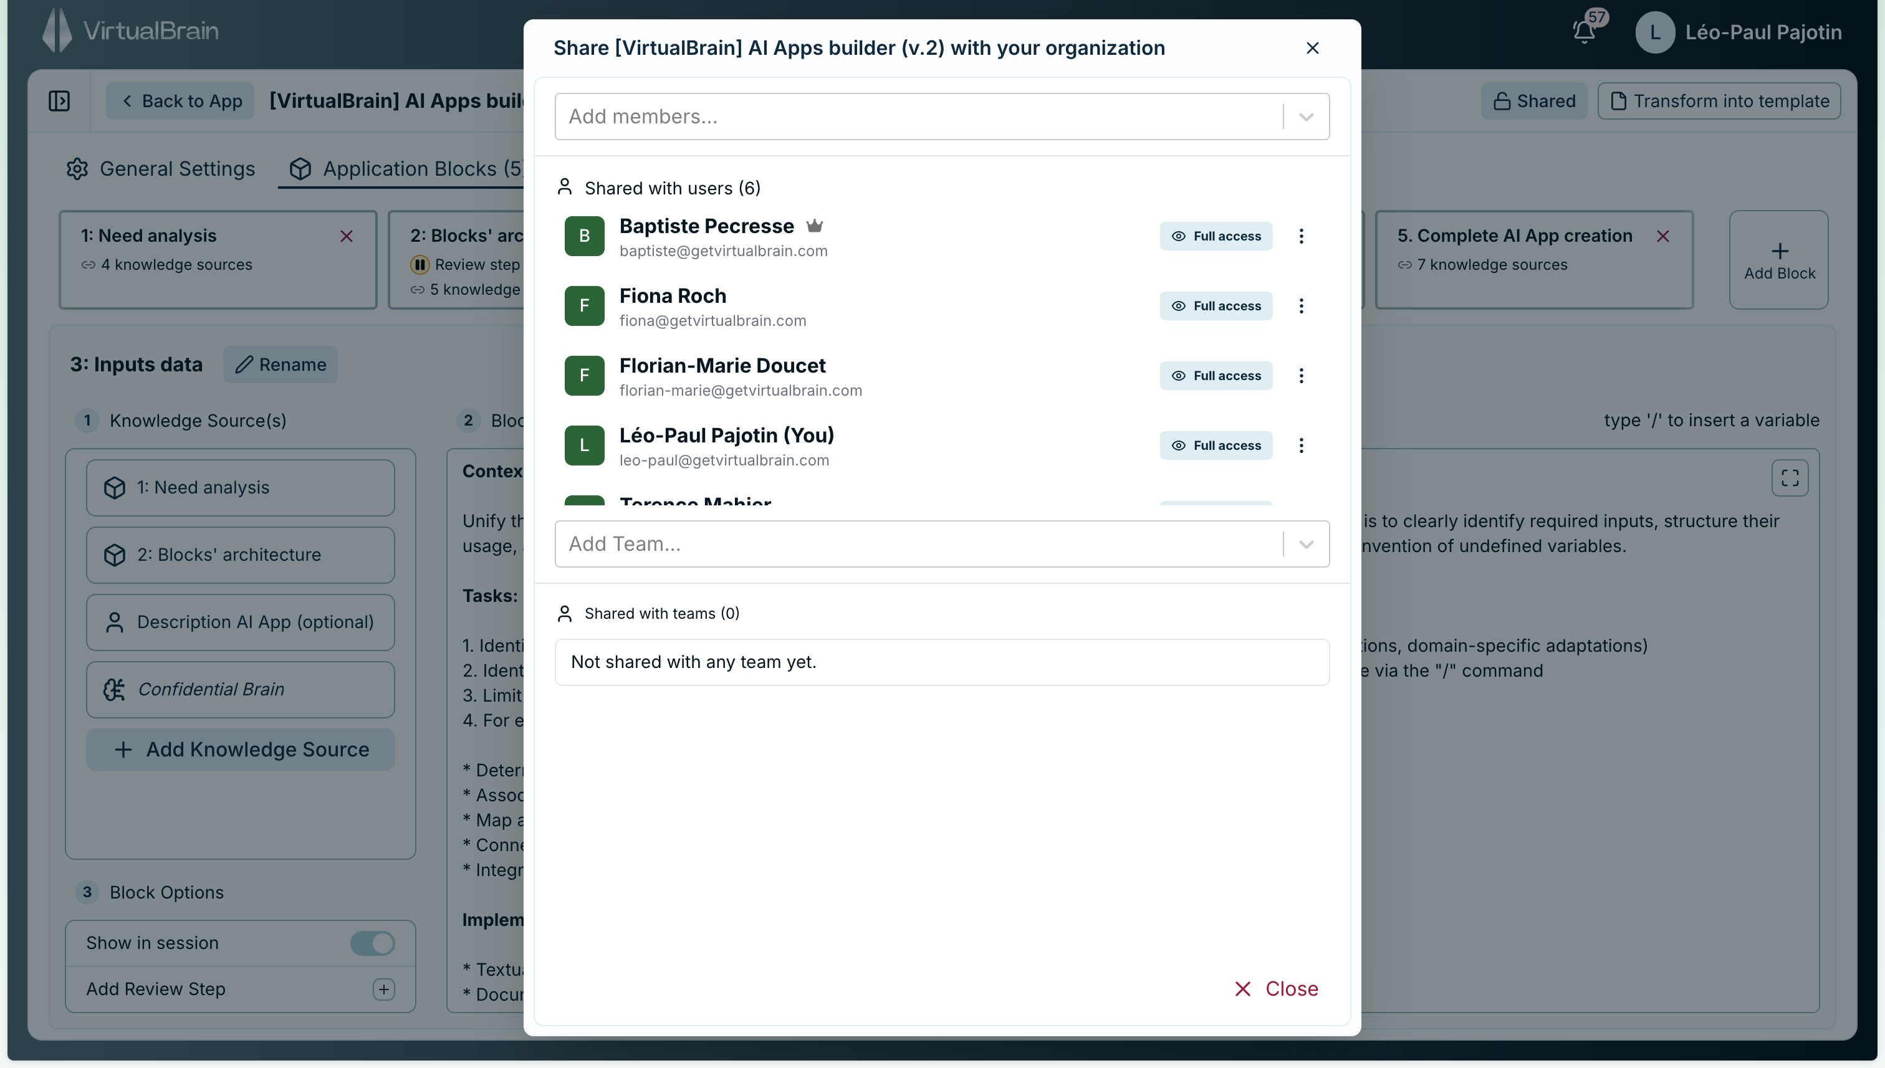Click 'Shared with teams (0)' heading

click(x=662, y=613)
